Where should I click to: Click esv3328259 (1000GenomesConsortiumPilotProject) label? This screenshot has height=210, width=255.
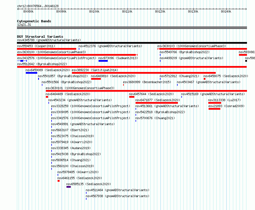[91, 106]
